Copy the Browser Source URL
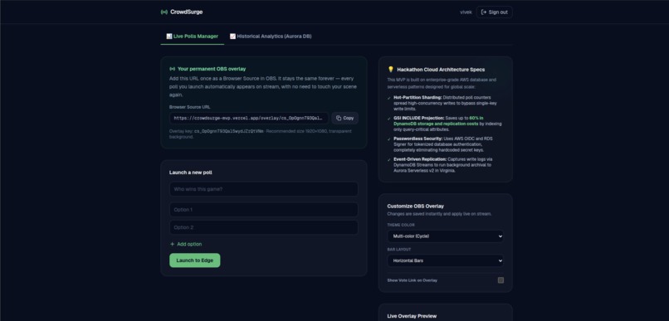The height and width of the screenshot is (321, 669). tap(344, 118)
